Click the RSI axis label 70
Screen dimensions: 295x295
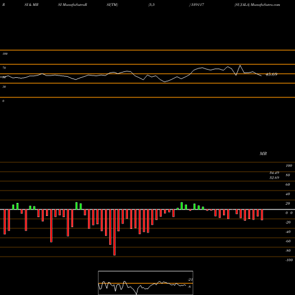4,68
